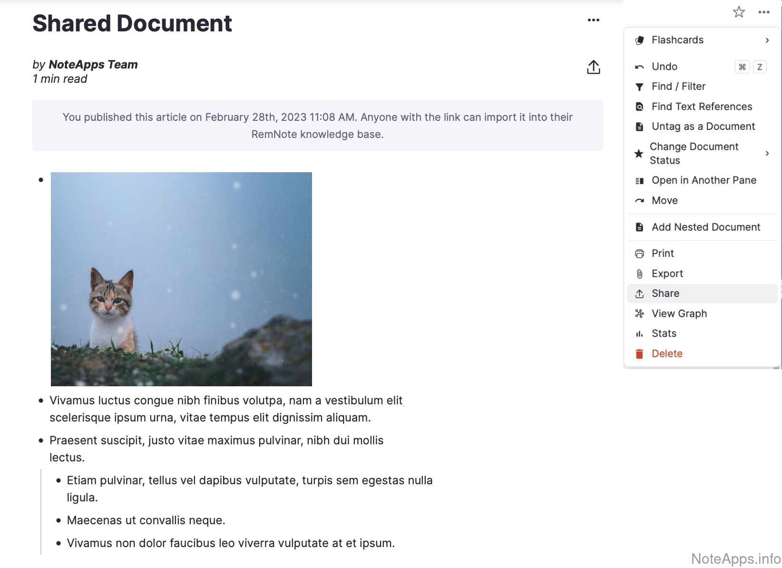The image size is (782, 568).
Task: Expand the Change Document Status submenu
Action: click(767, 153)
